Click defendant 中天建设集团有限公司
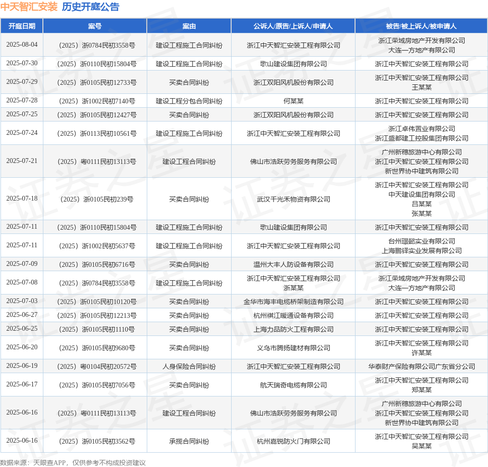Image resolution: width=488 pixels, height=467 pixels. click(421, 194)
